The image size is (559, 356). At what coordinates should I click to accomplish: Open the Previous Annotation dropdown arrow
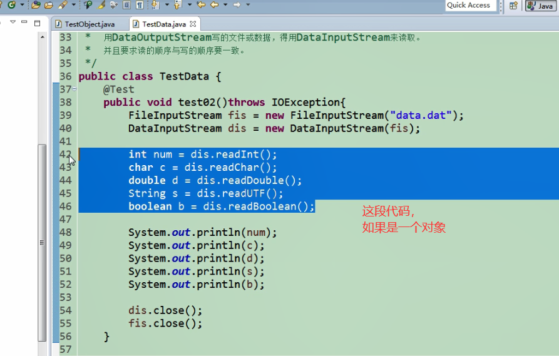tap(190, 4)
